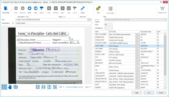This screenshot has width=169, height=97.
Task: Select the ADDRESS row
Action: point(129,52)
